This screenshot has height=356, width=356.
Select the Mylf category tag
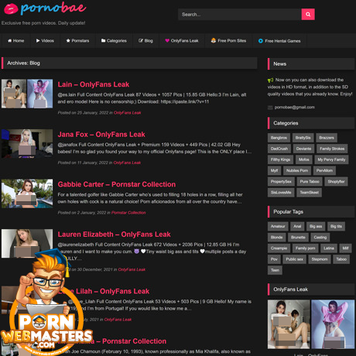click(274, 170)
